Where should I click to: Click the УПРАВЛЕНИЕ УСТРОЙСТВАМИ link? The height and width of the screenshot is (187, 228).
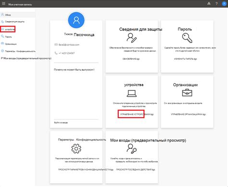(137, 114)
